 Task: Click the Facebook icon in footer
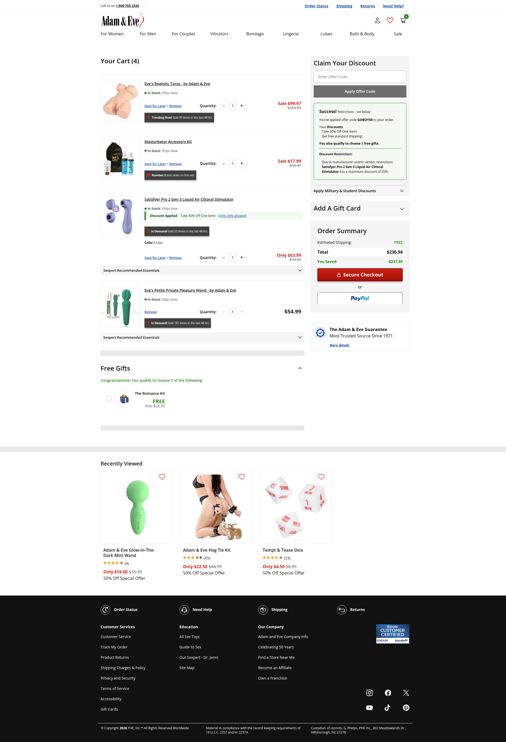388,693
